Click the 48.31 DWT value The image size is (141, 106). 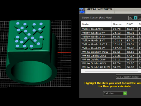coord(130,33)
